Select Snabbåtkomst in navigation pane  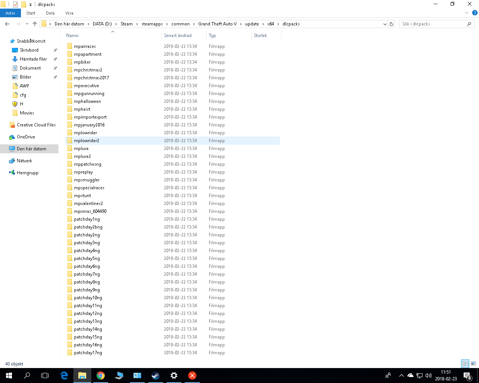pos(31,41)
